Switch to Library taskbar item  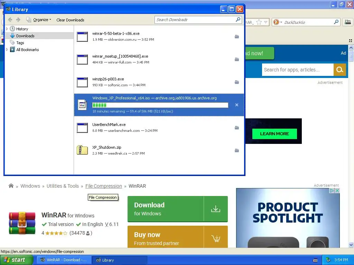click(120, 260)
